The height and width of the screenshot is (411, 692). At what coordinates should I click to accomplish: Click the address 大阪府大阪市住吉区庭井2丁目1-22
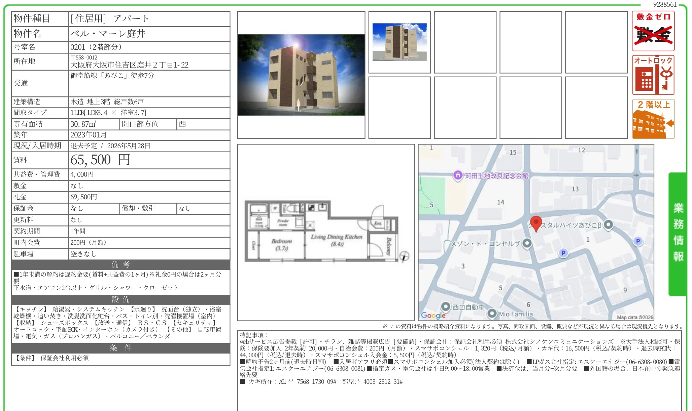[130, 65]
